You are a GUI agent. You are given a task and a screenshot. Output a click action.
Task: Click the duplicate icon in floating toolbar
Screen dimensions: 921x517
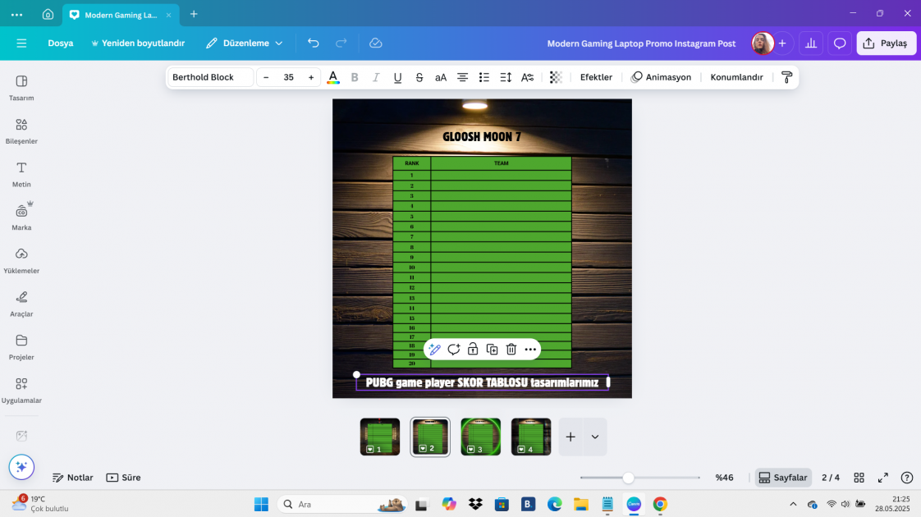pos(492,350)
